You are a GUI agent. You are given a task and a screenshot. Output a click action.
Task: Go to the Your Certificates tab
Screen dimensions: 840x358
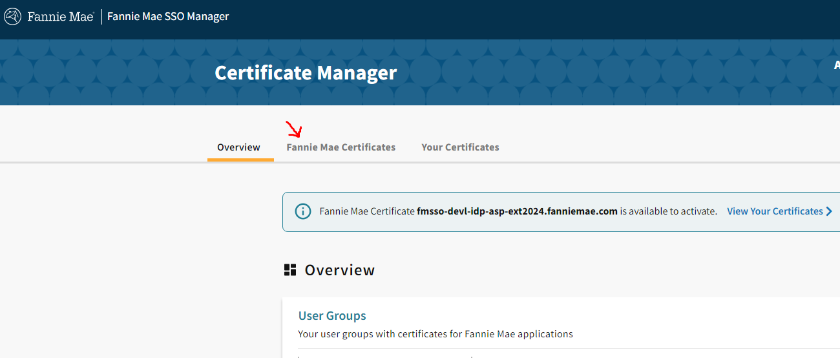[x=460, y=147]
